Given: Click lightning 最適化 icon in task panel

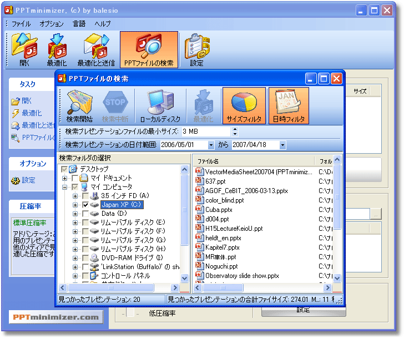Looking at the screenshot, I should (x=16, y=113).
